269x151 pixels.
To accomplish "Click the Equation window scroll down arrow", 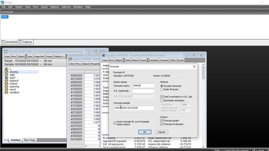I will pyautogui.click(x=203, y=147).
